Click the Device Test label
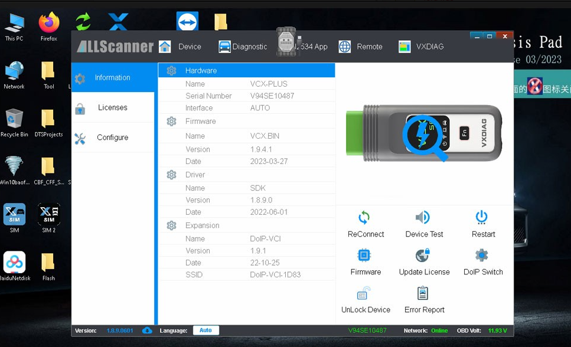 tap(424, 234)
